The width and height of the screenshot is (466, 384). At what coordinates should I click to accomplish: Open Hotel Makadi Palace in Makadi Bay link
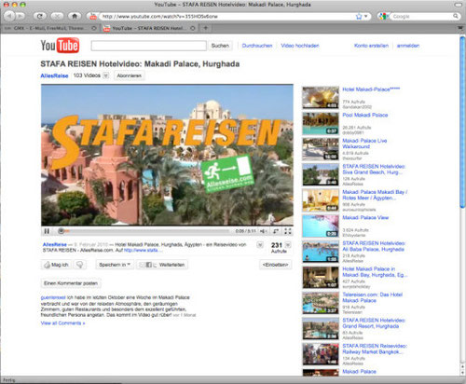[375, 272]
